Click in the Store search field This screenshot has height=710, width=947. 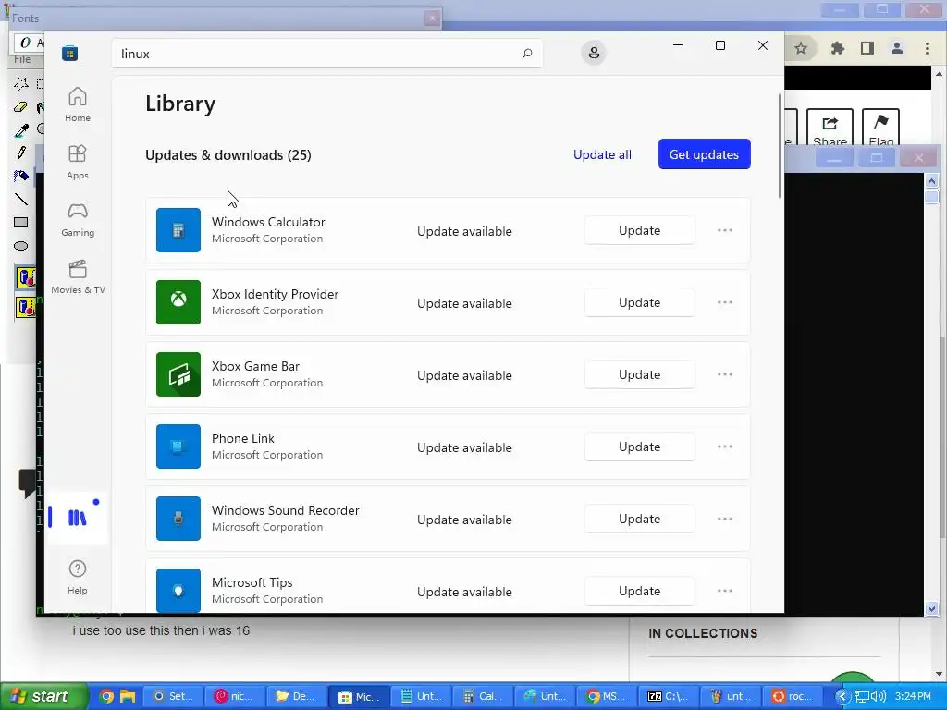click(326, 53)
